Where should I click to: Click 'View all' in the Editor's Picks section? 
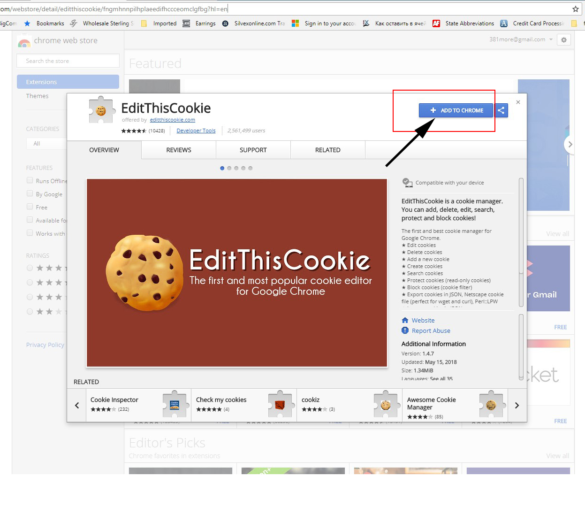[x=557, y=455]
